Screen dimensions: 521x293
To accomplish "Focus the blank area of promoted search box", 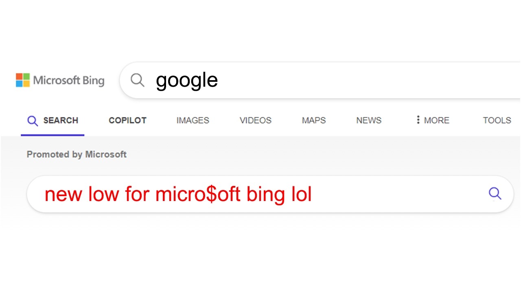I will pos(399,194).
